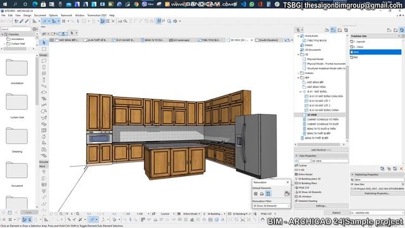Collapse the Favorites tree header
Screen dimensions: 405x228
click(x=3, y=34)
